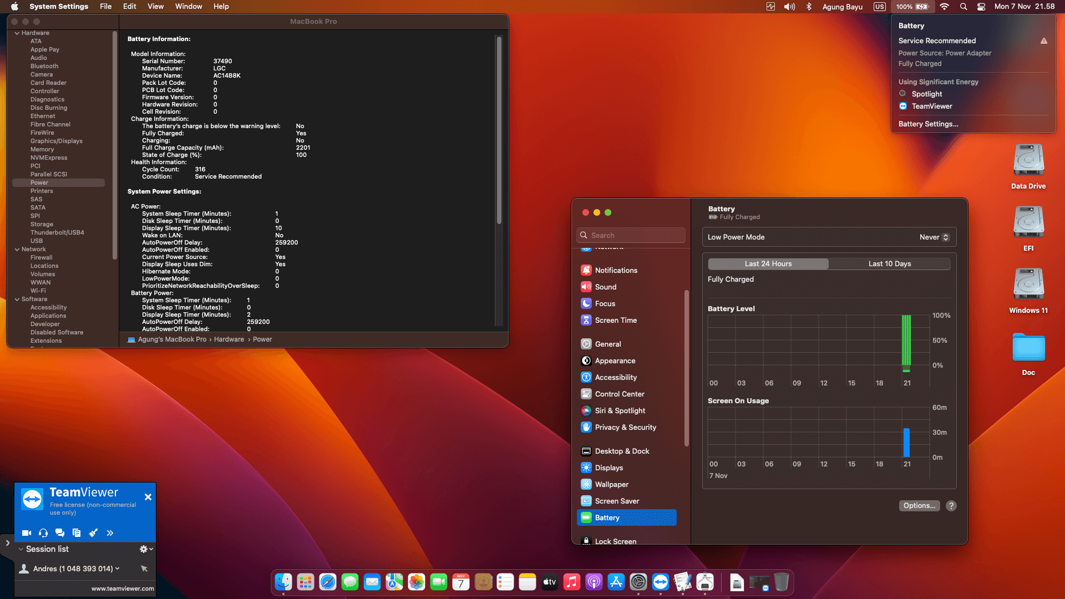This screenshot has height=599, width=1065.
Task: Open Safari from the Dock
Action: point(328,582)
